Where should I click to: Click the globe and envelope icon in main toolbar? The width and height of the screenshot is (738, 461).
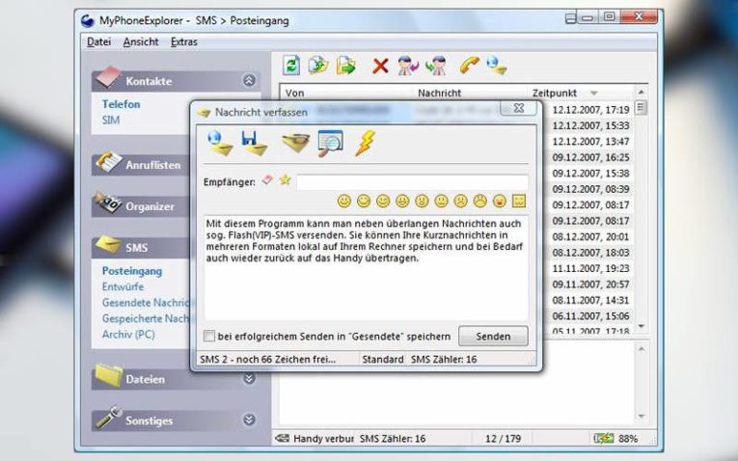click(497, 66)
